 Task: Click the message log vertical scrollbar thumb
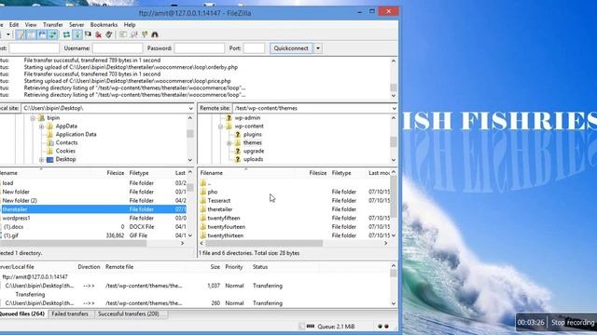pyautogui.click(x=394, y=87)
